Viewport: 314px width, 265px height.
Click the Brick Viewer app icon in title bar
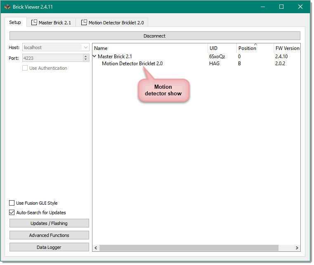(7, 7)
